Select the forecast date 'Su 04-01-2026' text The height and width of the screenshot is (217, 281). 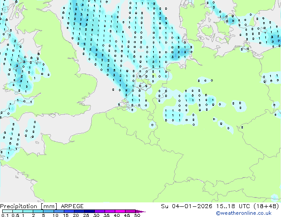187,206
